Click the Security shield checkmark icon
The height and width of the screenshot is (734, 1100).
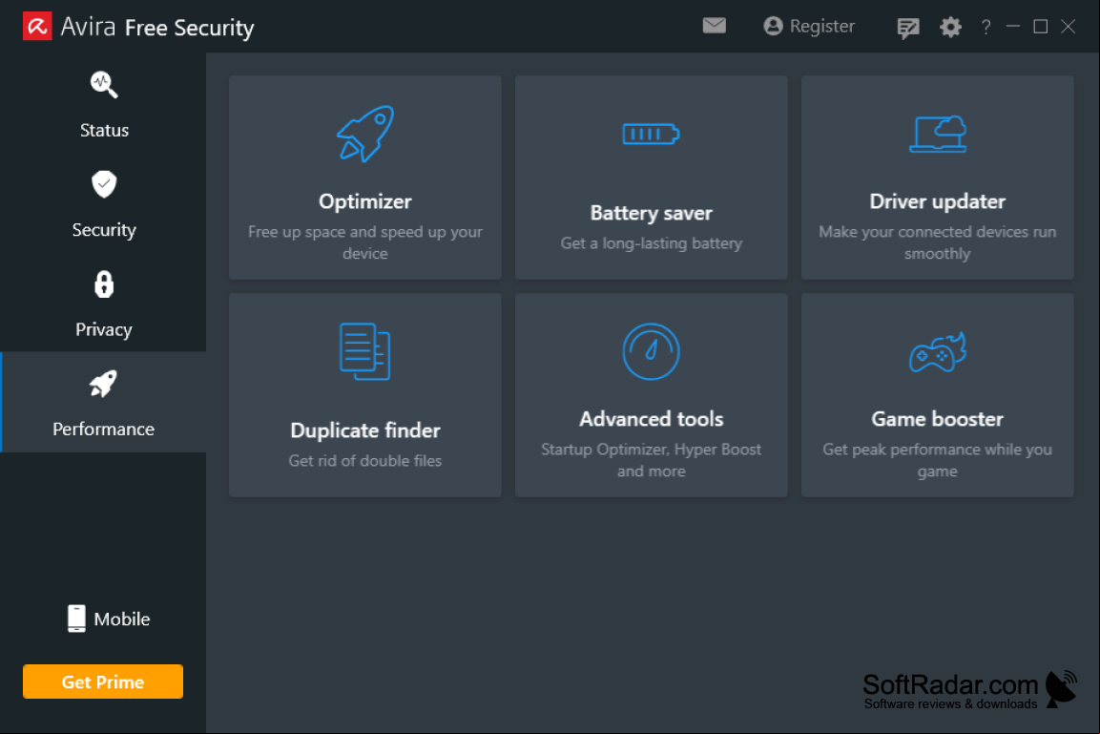[104, 184]
